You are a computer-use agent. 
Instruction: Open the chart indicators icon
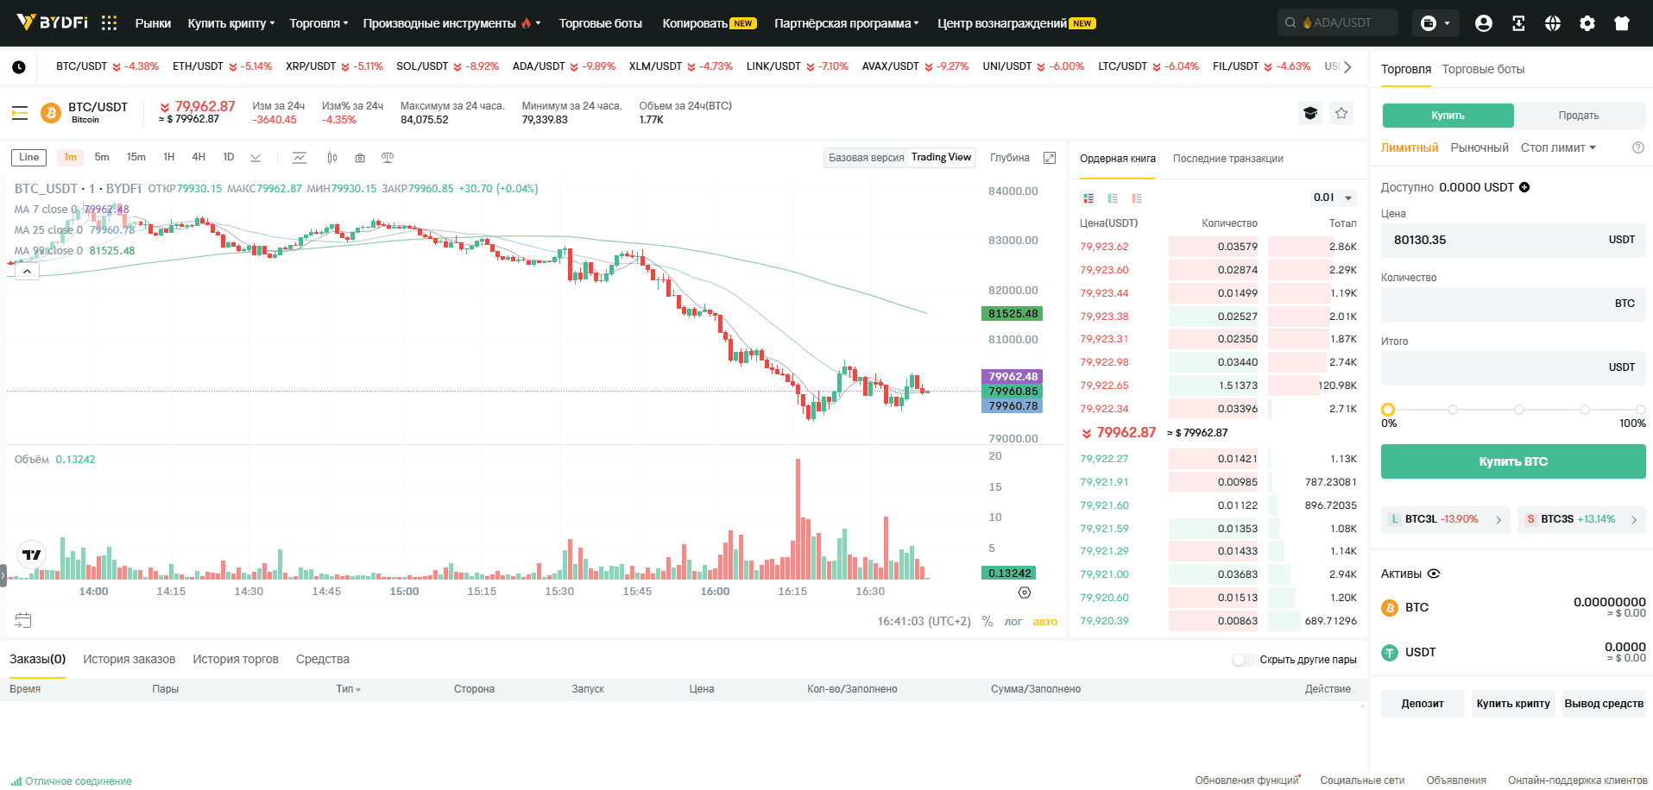(300, 157)
